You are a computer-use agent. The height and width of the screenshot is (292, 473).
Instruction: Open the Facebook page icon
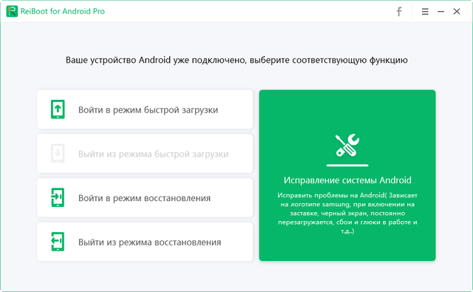[x=399, y=12]
